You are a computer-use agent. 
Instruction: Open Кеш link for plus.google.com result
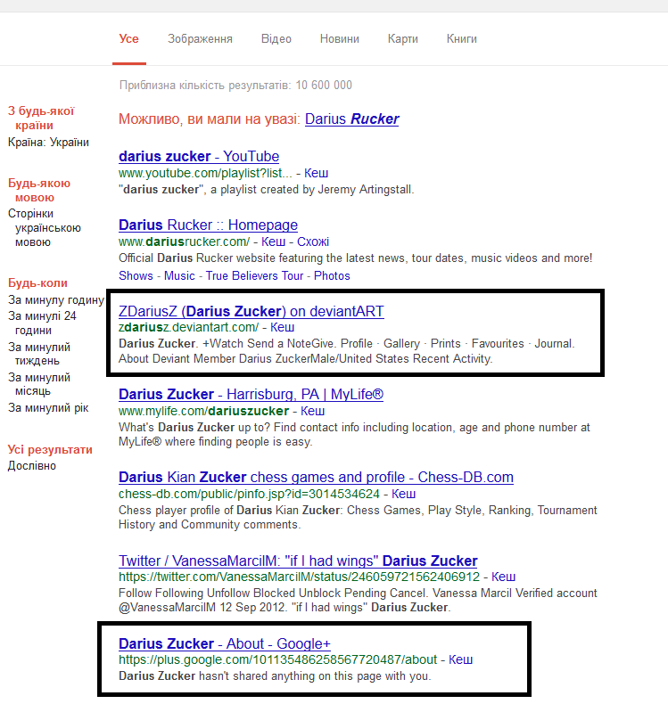[460, 659]
